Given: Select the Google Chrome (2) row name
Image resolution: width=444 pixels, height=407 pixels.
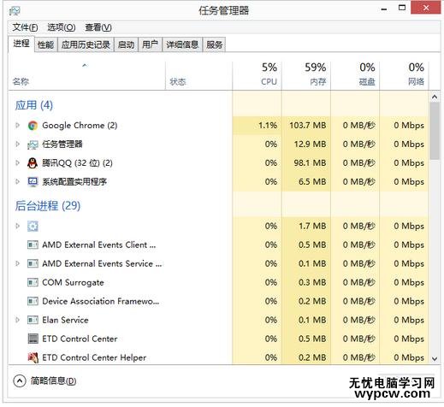Looking at the screenshot, I should [x=80, y=126].
